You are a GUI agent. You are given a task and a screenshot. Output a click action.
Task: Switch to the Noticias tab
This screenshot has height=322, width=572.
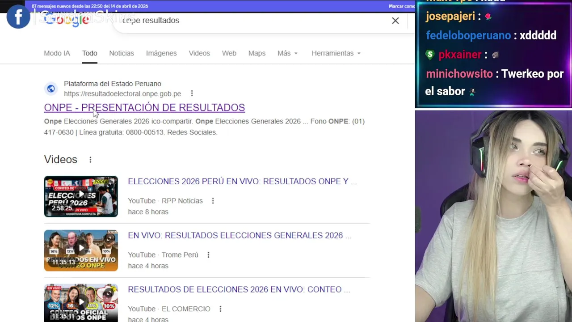pyautogui.click(x=122, y=53)
